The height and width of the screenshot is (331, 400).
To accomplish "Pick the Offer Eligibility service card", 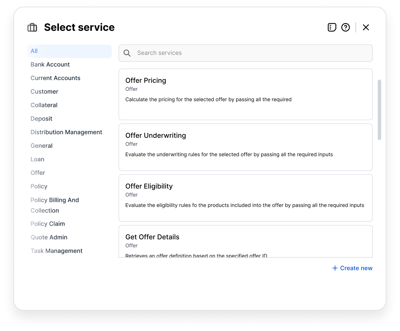I will tap(245, 198).
